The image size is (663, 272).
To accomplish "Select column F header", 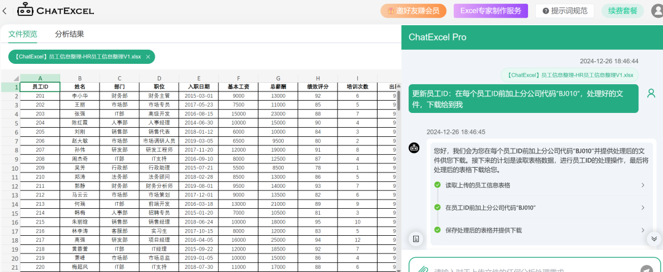I will click(x=238, y=78).
